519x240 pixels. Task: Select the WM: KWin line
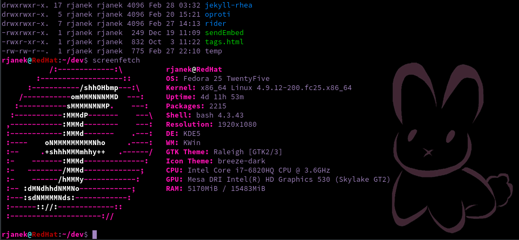(183, 143)
